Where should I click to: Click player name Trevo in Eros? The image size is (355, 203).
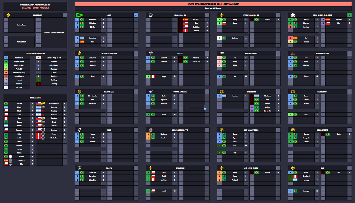[x=93, y=134]
